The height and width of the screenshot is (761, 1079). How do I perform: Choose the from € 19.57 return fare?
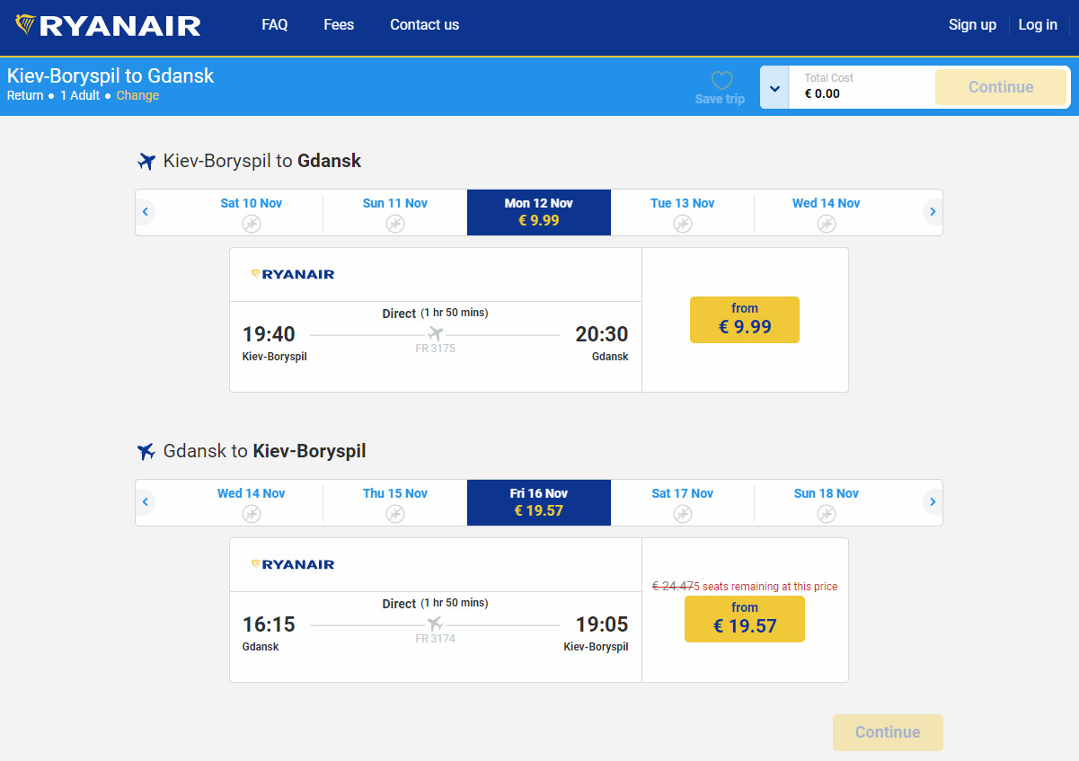pyautogui.click(x=745, y=619)
